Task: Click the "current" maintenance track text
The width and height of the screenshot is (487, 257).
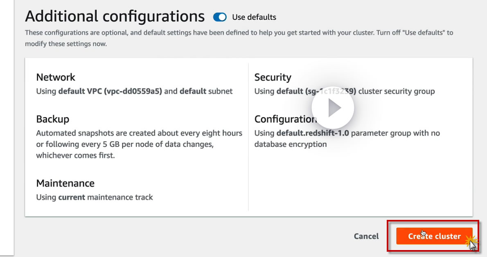Action: tap(72, 197)
